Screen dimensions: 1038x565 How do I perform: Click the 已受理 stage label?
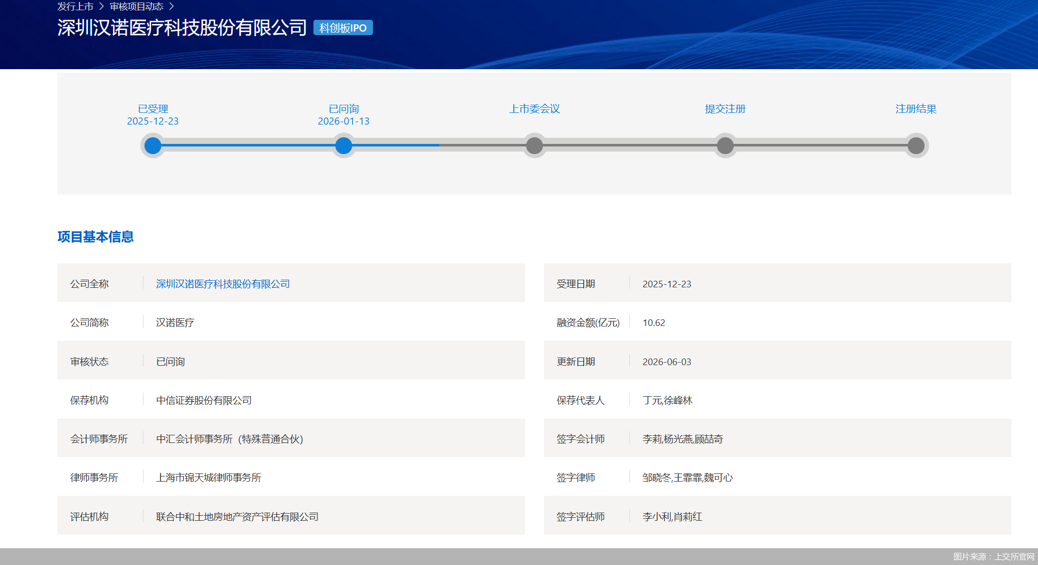[153, 109]
